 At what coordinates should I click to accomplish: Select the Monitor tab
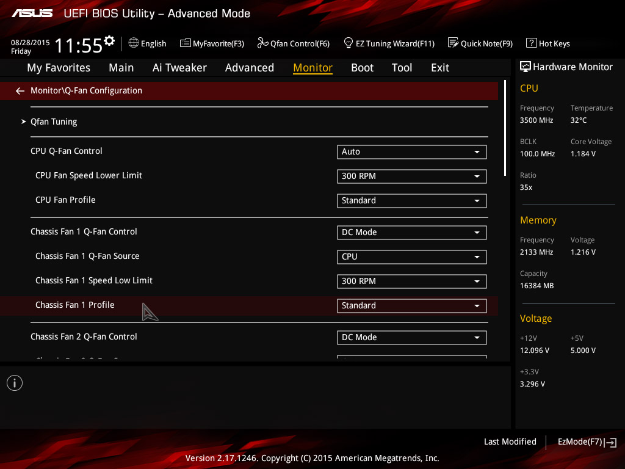313,68
